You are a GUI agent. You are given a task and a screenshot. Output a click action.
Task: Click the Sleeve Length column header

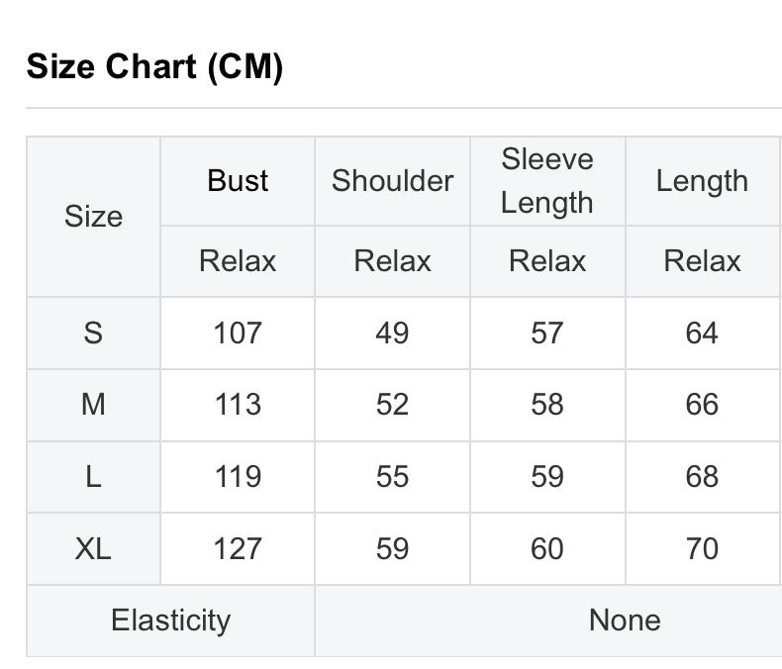click(547, 180)
